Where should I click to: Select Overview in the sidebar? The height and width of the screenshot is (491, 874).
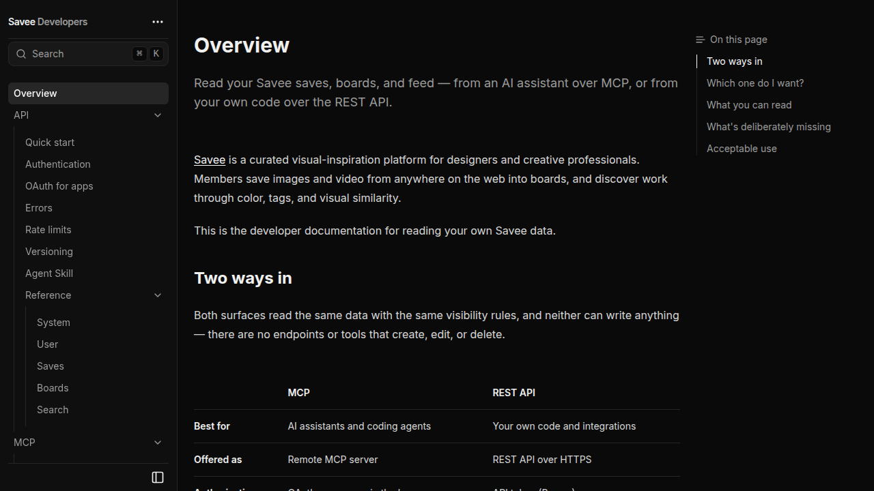coord(88,93)
